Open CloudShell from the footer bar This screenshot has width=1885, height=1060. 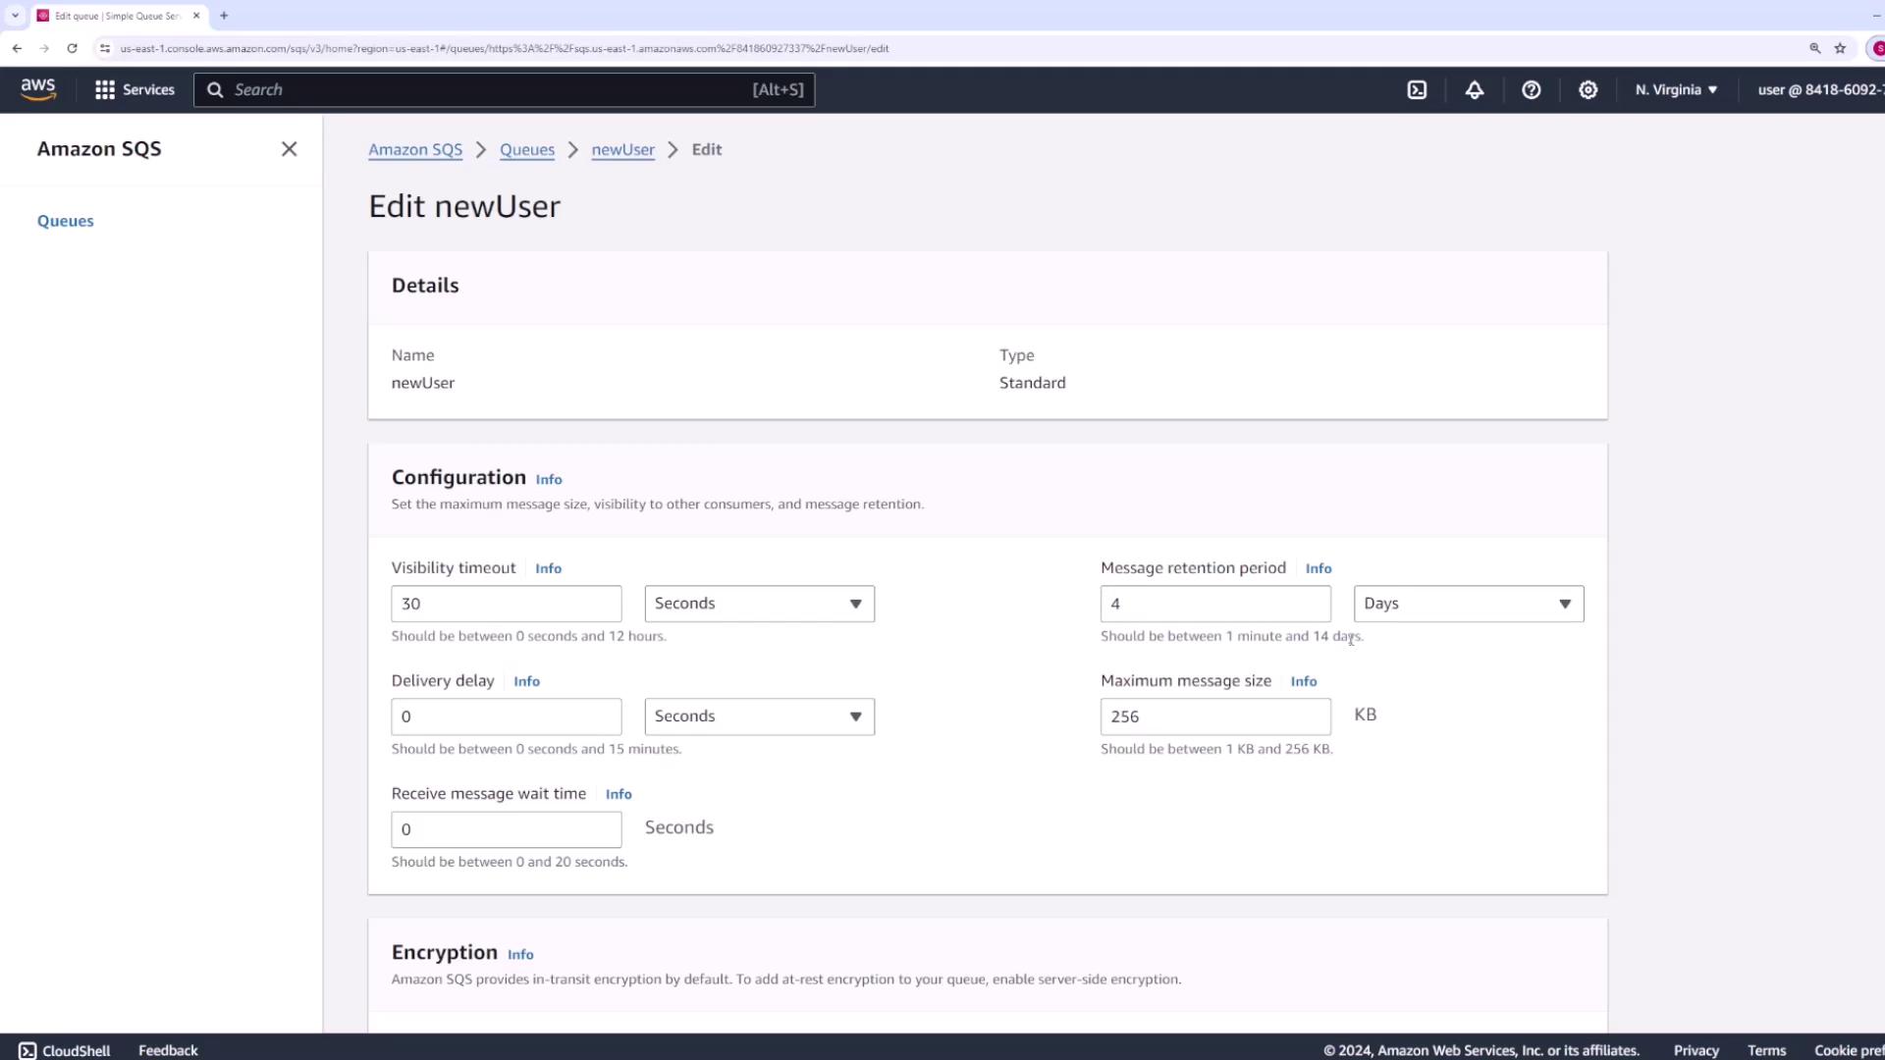pyautogui.click(x=65, y=1050)
